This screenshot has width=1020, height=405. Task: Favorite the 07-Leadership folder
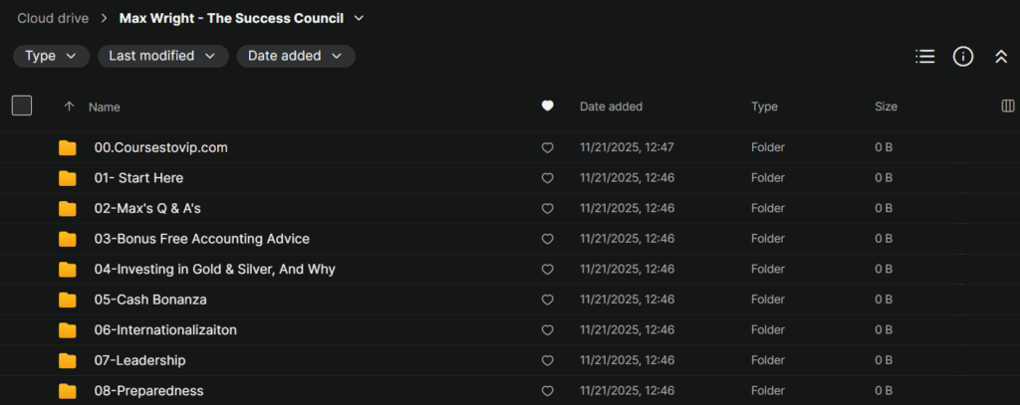(x=547, y=360)
